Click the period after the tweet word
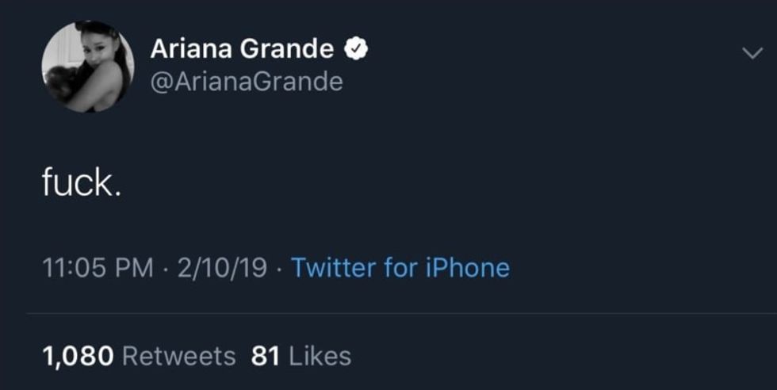The image size is (777, 390). (x=117, y=193)
